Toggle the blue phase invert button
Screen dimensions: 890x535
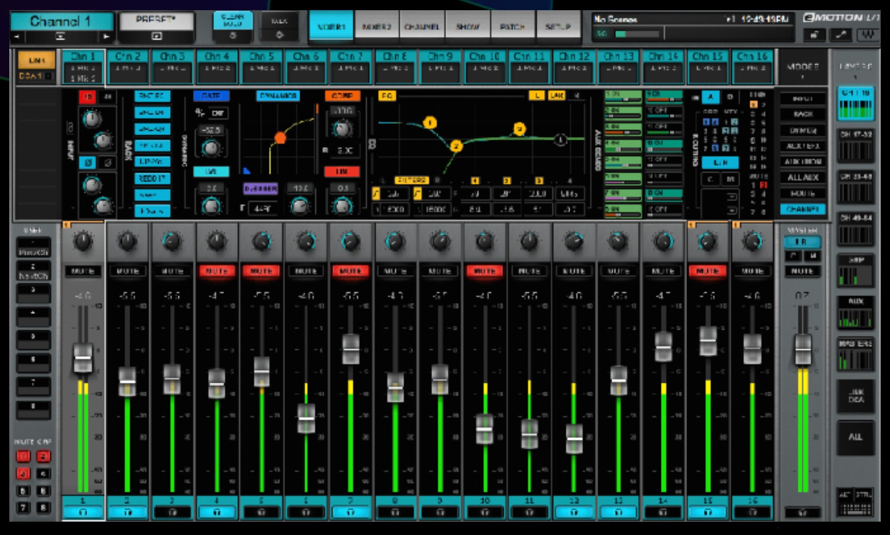pos(88,163)
